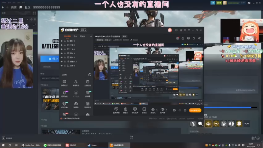The height and width of the screenshot is (148, 263).
Task: Switch to Studio One in the taskbar
Action: click(31, 145)
